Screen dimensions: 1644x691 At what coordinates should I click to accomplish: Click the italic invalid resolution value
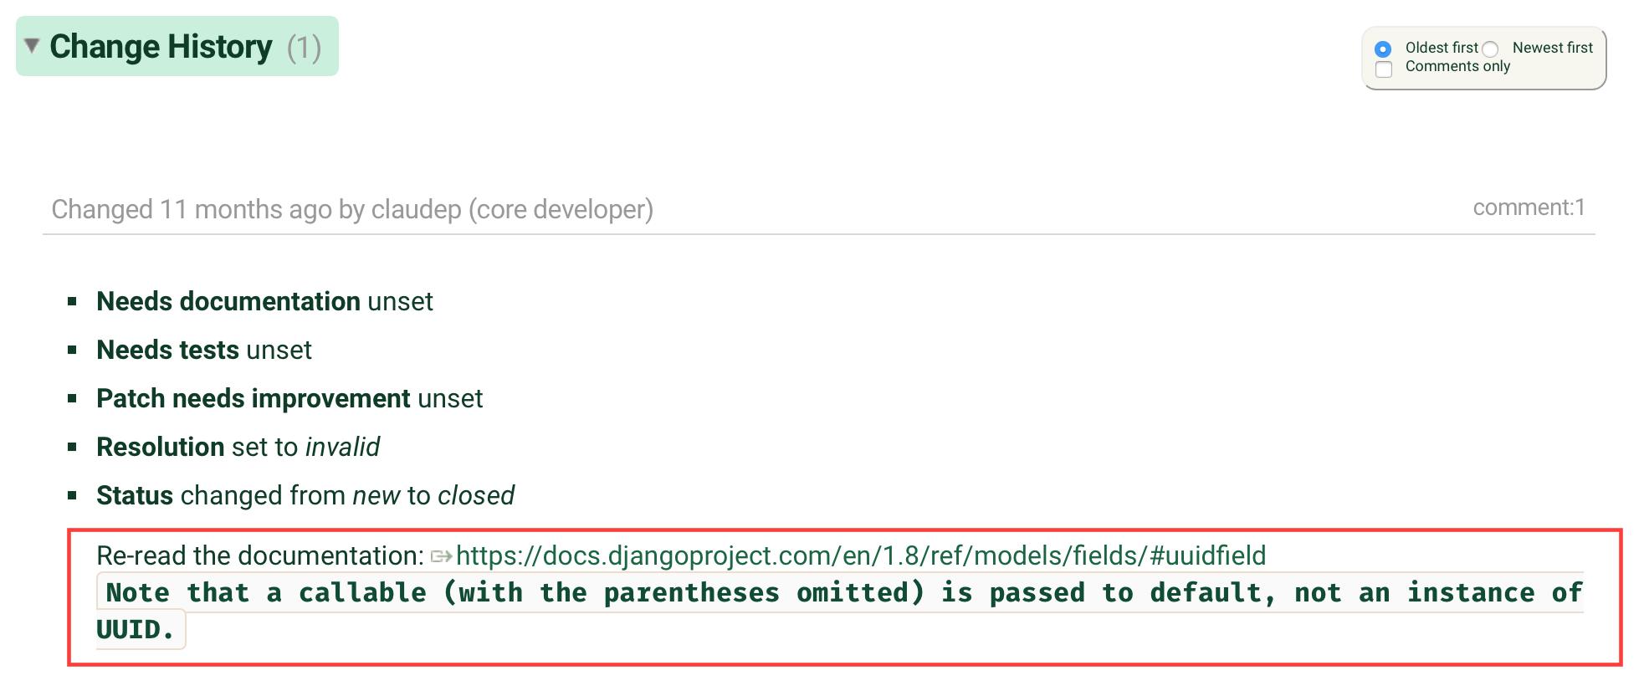pyautogui.click(x=343, y=446)
